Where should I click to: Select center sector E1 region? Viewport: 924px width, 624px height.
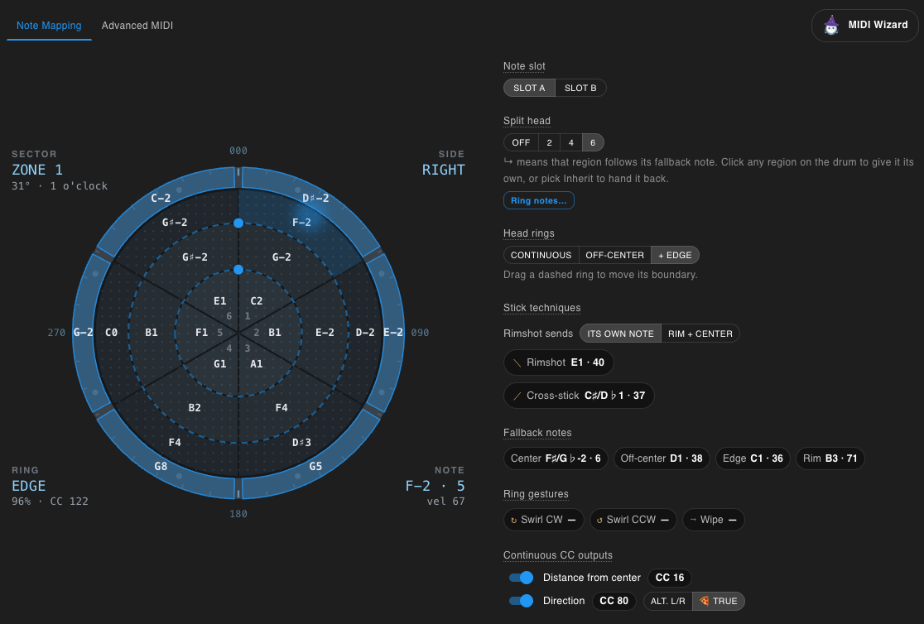point(219,301)
